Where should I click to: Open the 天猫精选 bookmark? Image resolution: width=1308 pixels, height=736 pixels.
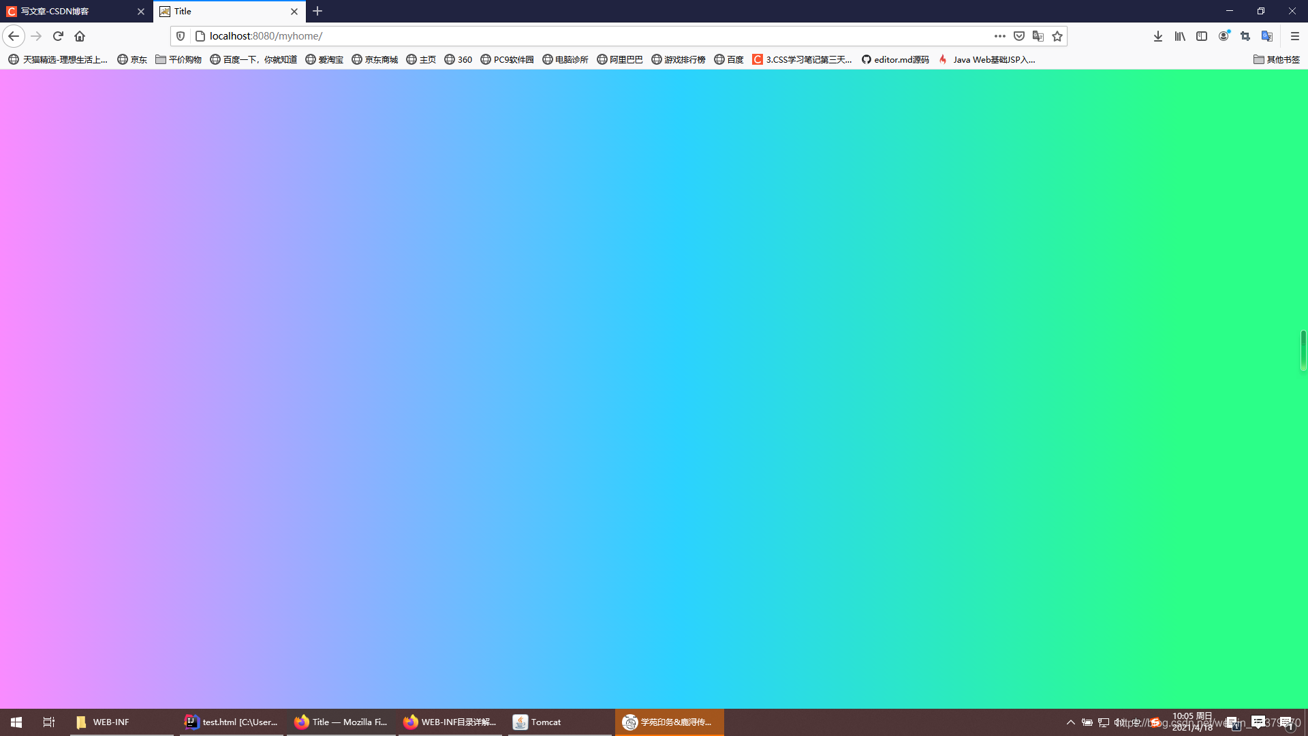pyautogui.click(x=58, y=60)
